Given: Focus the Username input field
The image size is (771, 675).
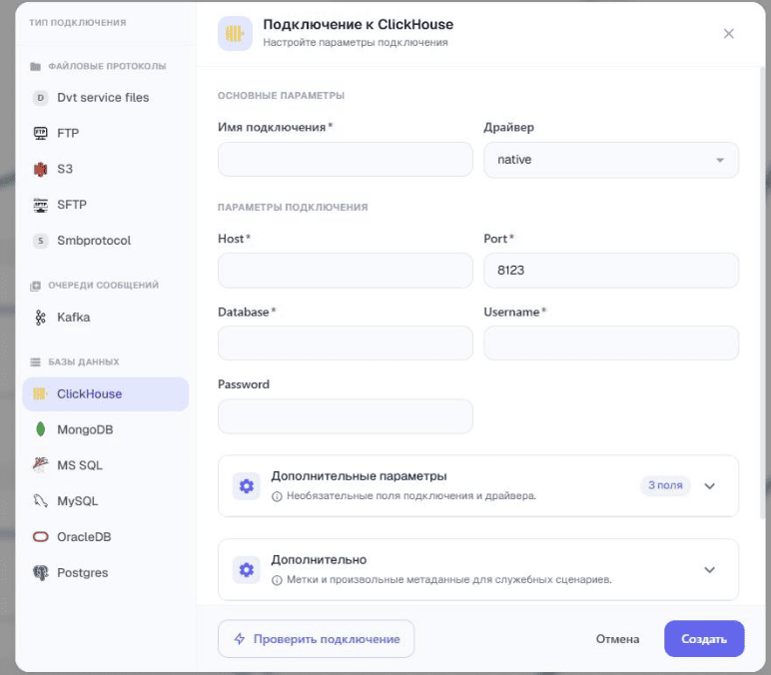Looking at the screenshot, I should point(611,343).
